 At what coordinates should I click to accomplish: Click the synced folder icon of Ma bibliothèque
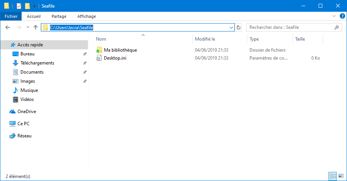click(x=99, y=50)
